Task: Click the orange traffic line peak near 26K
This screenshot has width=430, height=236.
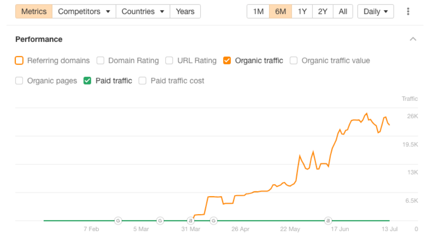Action: [366, 113]
